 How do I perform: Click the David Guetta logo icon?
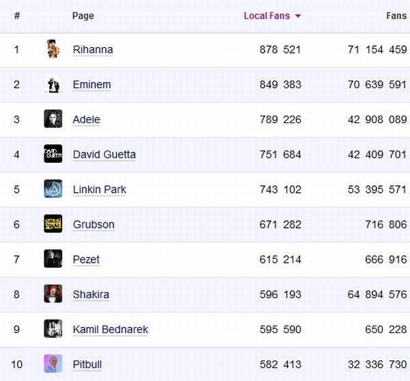pos(53,154)
